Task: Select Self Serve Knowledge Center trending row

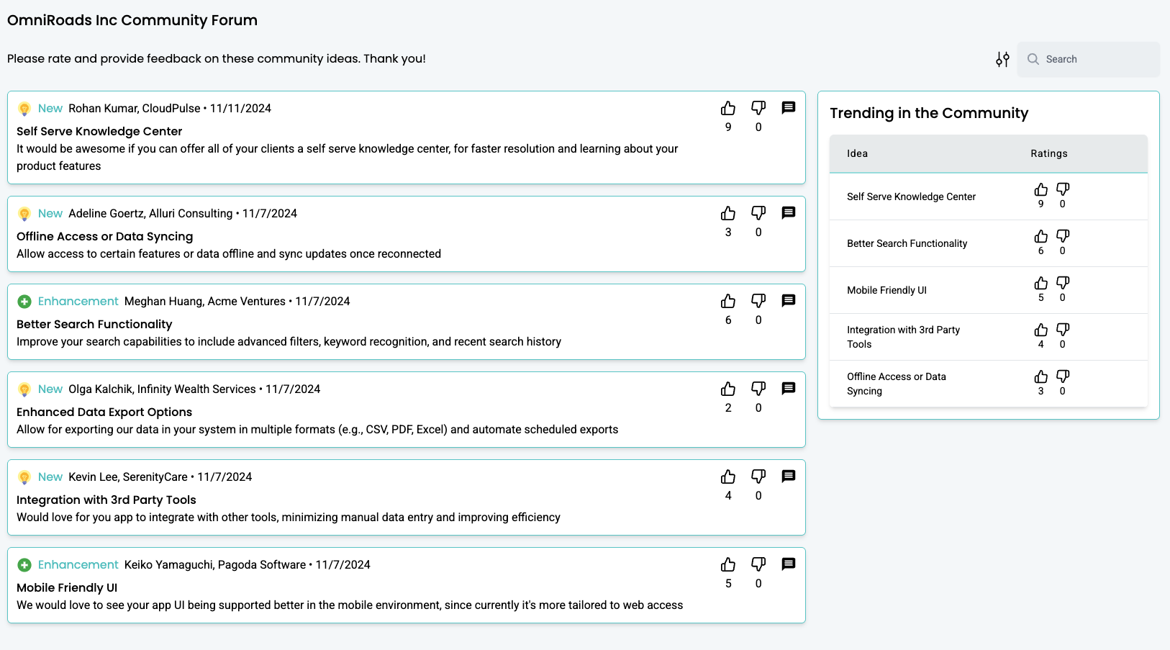Action: 911,197
